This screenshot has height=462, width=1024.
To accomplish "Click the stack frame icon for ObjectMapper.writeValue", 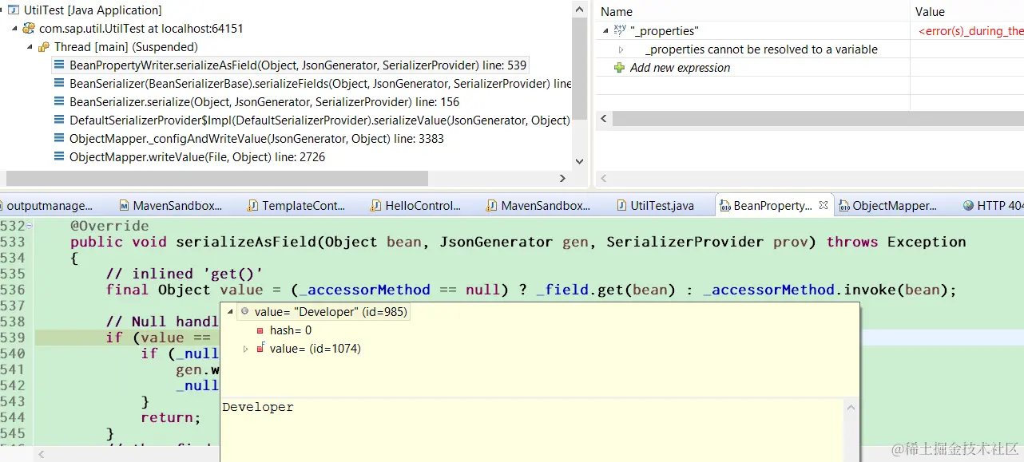I will pos(60,157).
